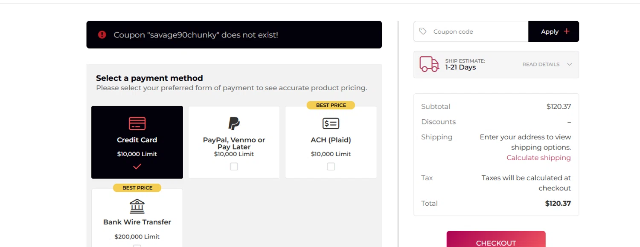Tick the ACH (Plaid) checkbox
This screenshot has width=640, height=247.
(331, 167)
